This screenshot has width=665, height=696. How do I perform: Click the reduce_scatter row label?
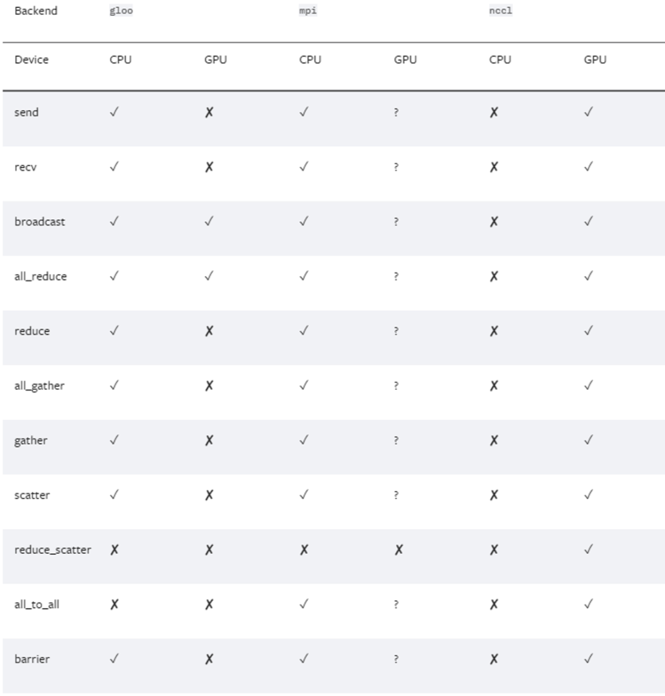click(x=53, y=550)
